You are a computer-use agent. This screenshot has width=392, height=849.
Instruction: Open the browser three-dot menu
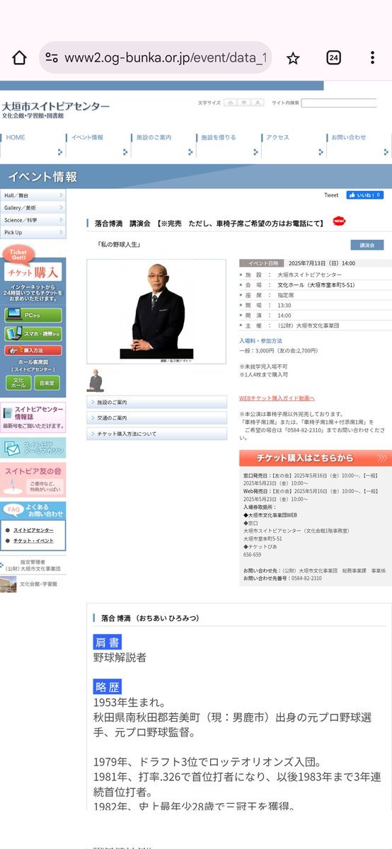tap(372, 58)
